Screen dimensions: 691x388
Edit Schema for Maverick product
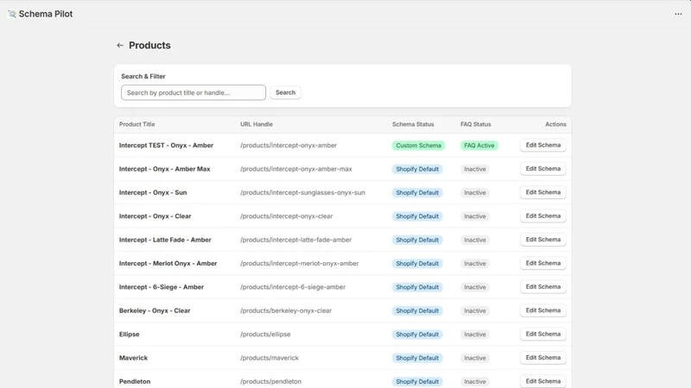(x=543, y=358)
